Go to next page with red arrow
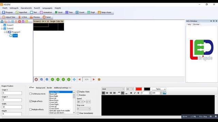Screen dimensions: 218x122 tap(94, 79)
